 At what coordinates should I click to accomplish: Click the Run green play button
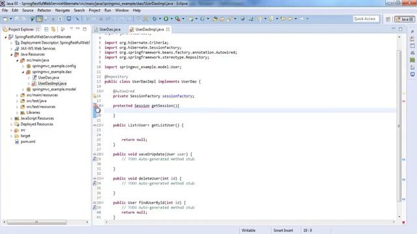click(166, 19)
